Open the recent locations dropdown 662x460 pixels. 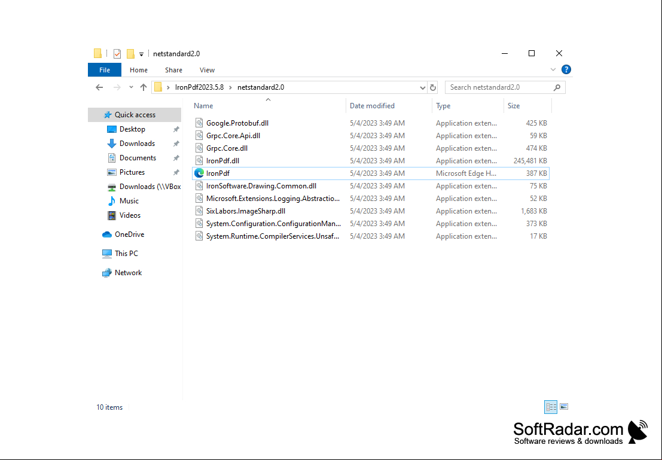(132, 87)
